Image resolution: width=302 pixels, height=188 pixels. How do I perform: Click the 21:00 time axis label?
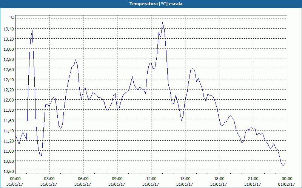pos(253,179)
